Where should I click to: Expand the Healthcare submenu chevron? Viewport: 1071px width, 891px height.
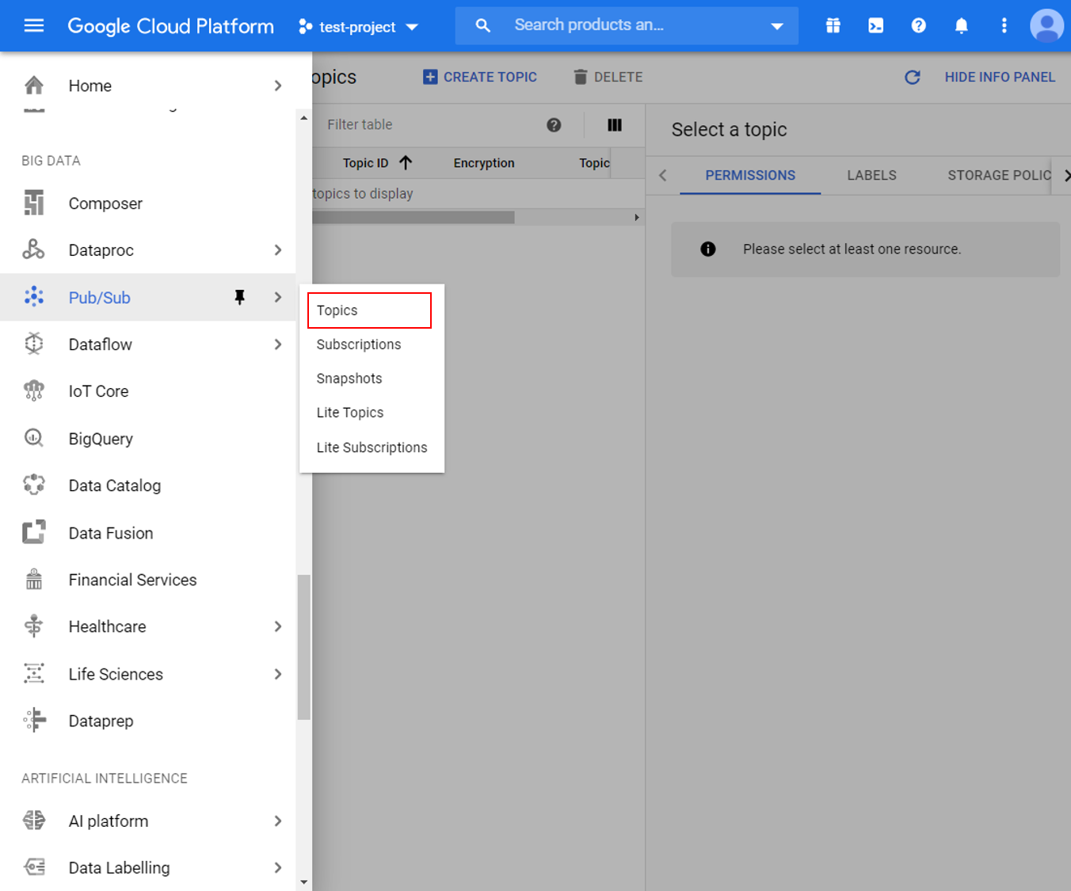(x=278, y=626)
